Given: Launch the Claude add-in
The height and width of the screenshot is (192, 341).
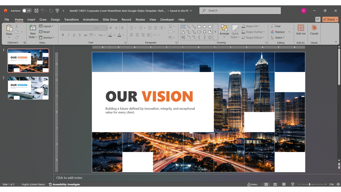Looking at the screenshot, I should (x=314, y=30).
